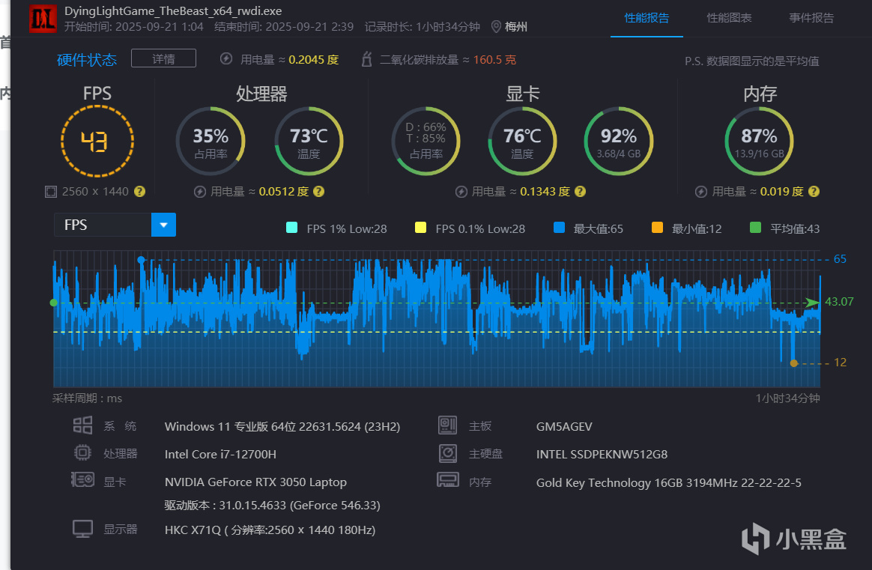This screenshot has width=872, height=570.
Task: Click the orange min-value marker on chart
Action: tap(793, 363)
